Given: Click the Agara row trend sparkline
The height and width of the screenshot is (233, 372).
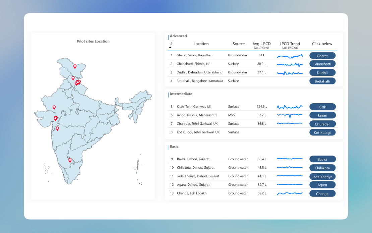Looking at the screenshot, I should pyautogui.click(x=290, y=184).
